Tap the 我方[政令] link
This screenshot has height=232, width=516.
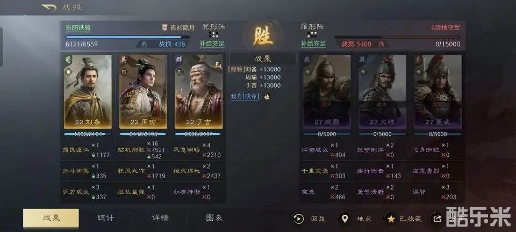[x=245, y=96]
